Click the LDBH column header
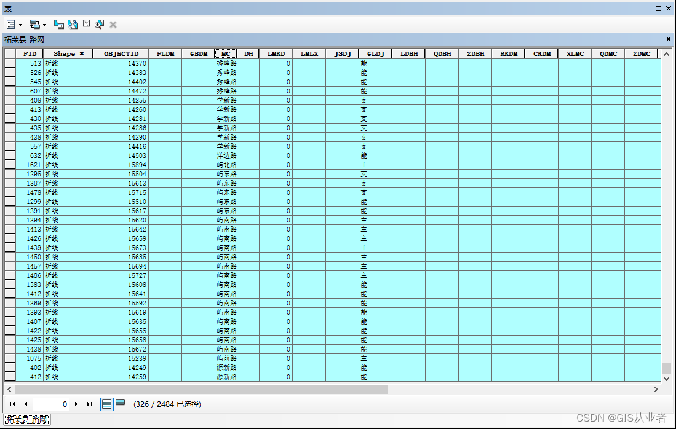The width and height of the screenshot is (676, 429). click(408, 54)
